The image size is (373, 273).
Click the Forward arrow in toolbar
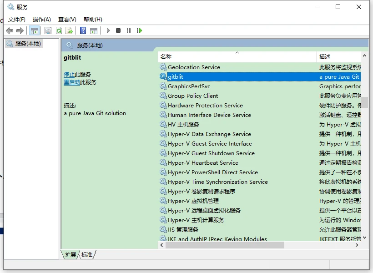(20, 30)
